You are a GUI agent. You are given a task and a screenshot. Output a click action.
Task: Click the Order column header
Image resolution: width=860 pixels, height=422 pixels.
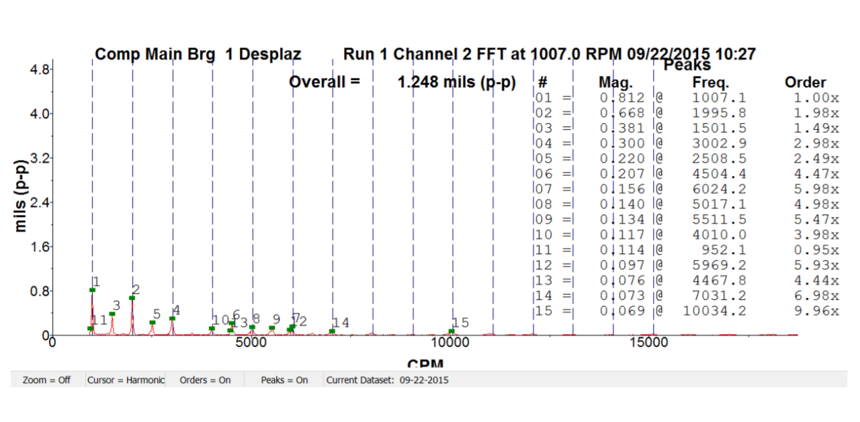click(805, 83)
